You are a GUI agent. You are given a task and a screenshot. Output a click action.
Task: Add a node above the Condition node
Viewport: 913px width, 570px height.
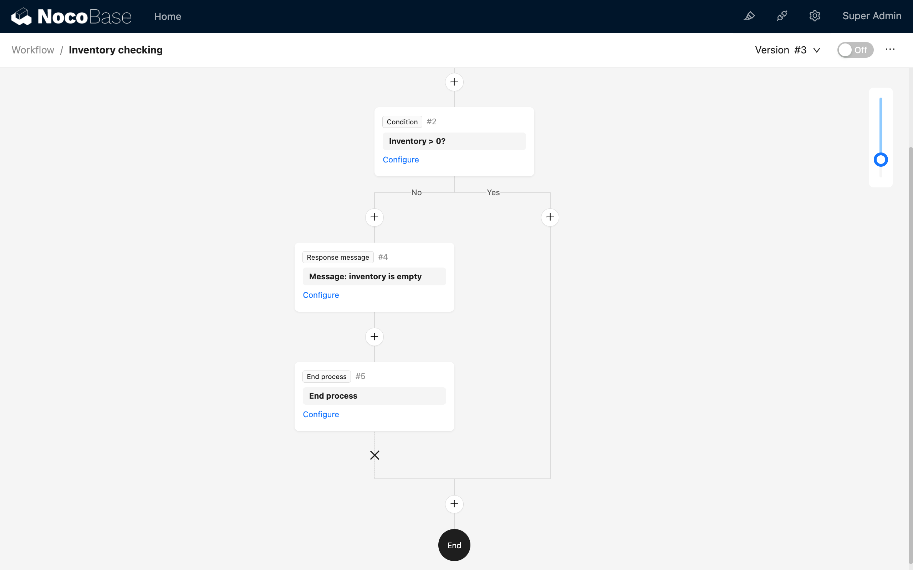[454, 82]
